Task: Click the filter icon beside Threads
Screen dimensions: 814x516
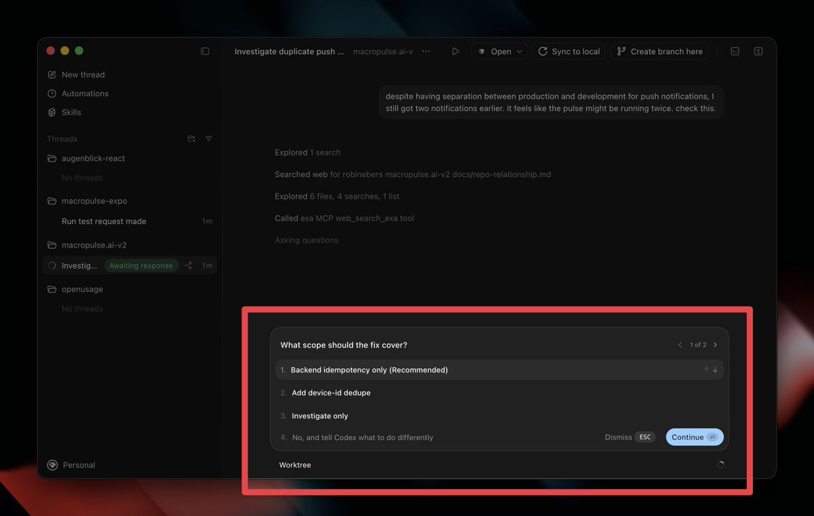Action: coord(209,139)
